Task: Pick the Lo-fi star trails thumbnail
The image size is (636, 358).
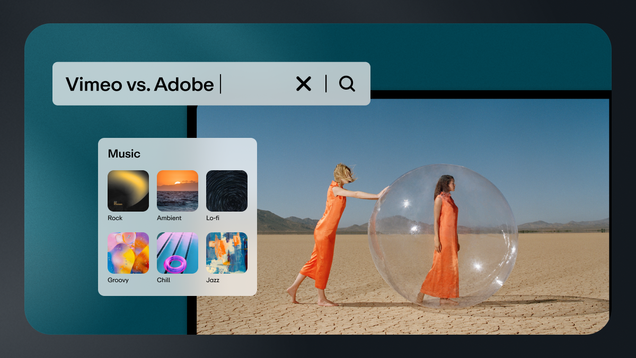Action: point(227,191)
